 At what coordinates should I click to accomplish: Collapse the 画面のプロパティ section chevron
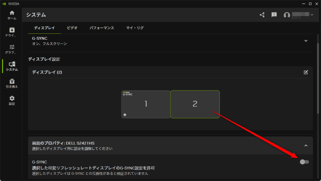tap(306, 145)
